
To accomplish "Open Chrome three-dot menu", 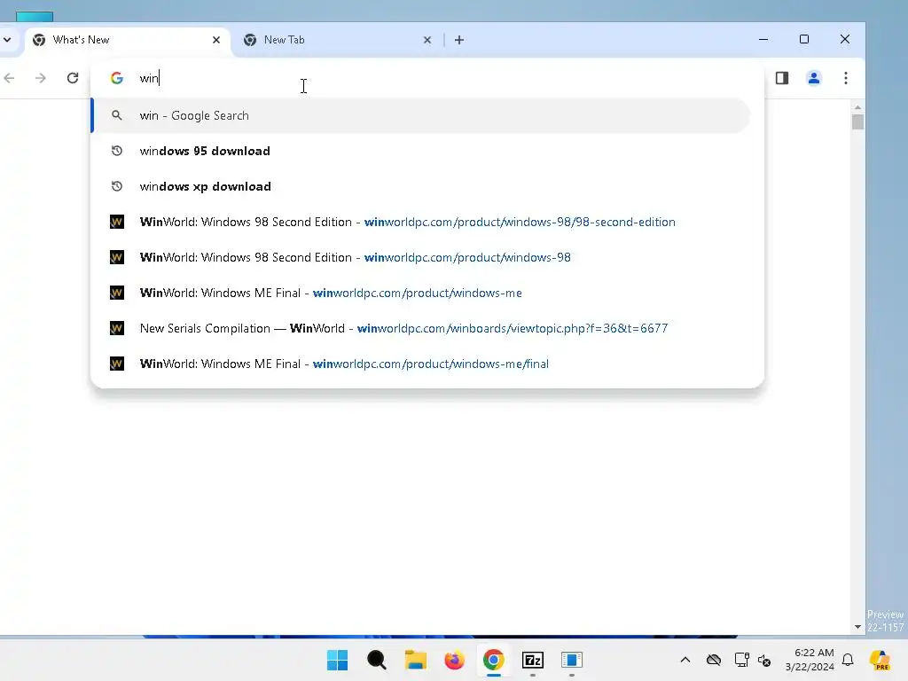I will 846,78.
